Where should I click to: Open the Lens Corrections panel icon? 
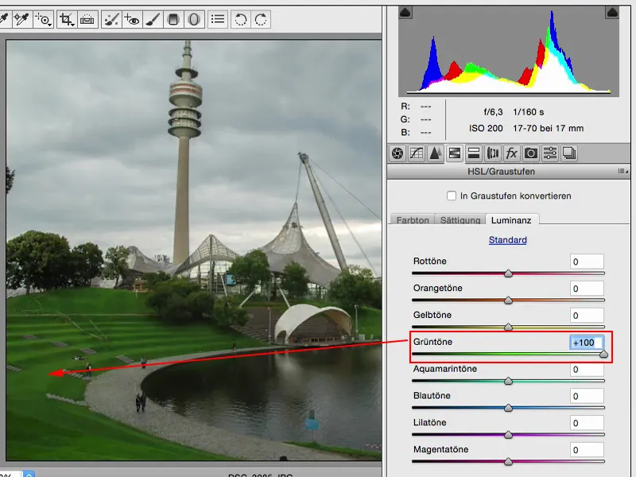tap(493, 153)
